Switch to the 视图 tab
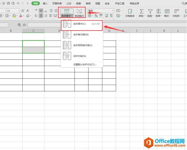187x150 pixels. point(98,3)
